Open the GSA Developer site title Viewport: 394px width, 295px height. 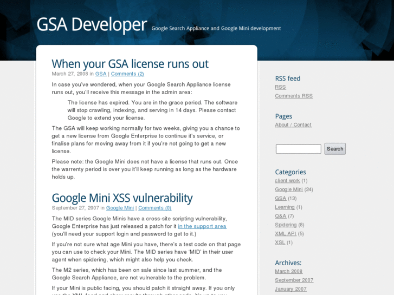tap(92, 24)
